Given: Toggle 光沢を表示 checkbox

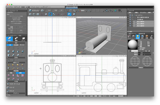Looking at the screenshot, I should click(139, 48).
